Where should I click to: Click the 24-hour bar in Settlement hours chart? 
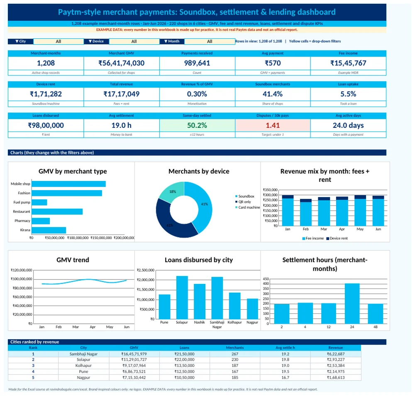pos(352,303)
